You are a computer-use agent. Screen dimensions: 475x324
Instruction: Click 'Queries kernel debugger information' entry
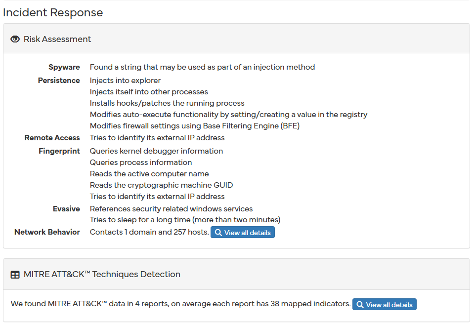click(x=156, y=151)
